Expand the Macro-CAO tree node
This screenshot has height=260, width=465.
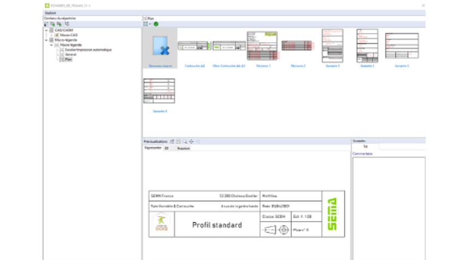tap(51, 35)
